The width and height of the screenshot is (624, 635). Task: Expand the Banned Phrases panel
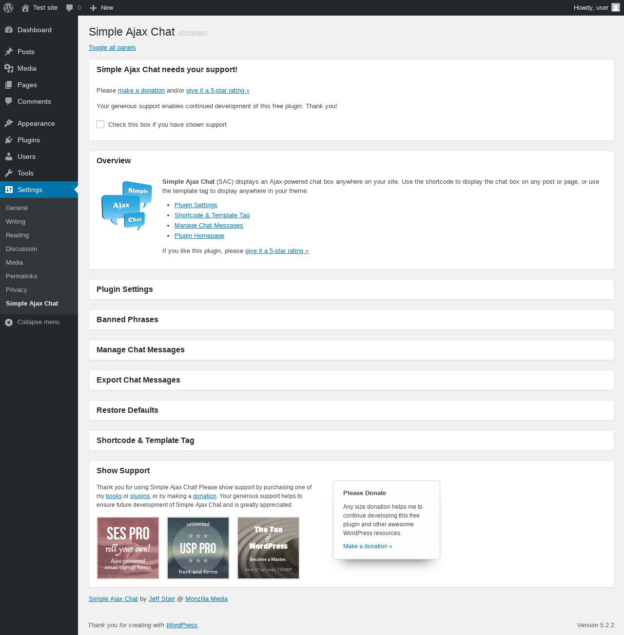tap(351, 320)
